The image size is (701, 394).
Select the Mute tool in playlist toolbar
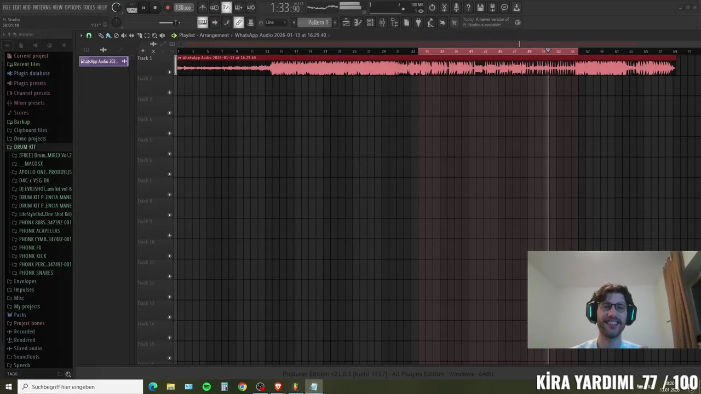(124, 35)
